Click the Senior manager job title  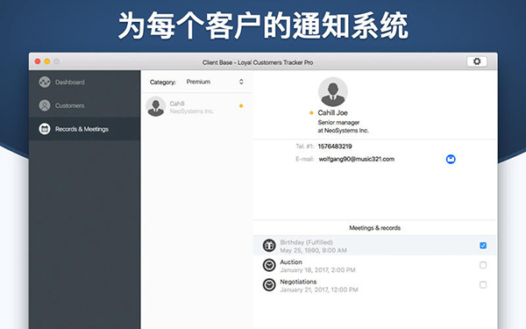tap(338, 123)
